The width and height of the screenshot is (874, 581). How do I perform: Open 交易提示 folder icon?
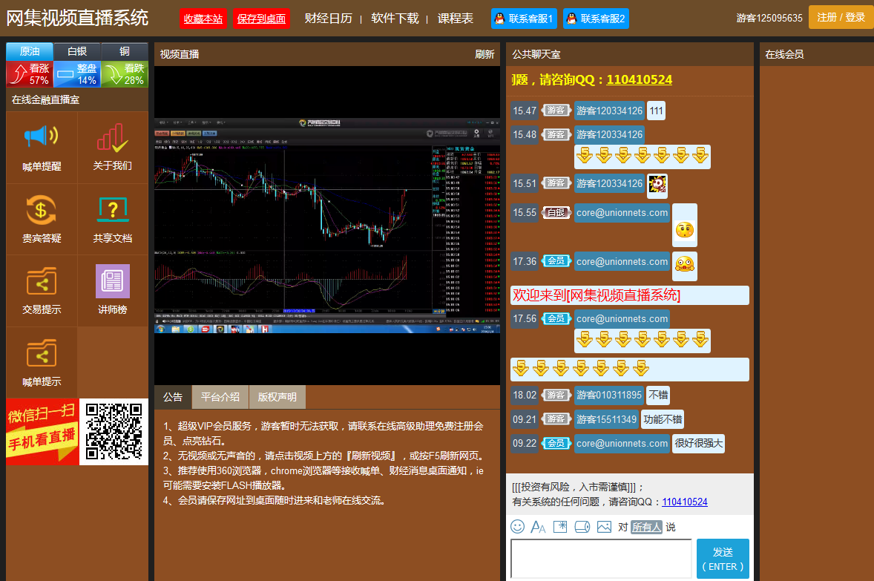(x=42, y=282)
